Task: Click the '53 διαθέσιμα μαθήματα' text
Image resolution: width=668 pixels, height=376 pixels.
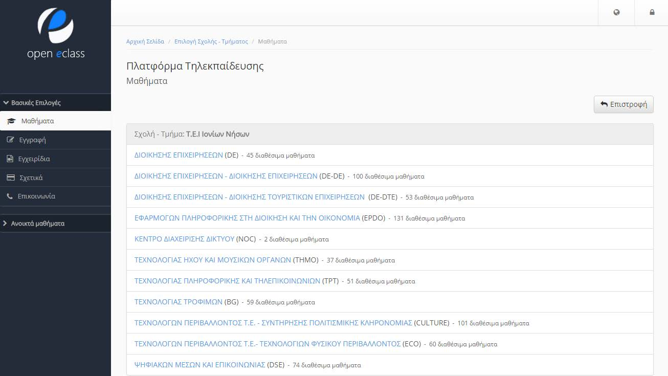Action: 440,197
